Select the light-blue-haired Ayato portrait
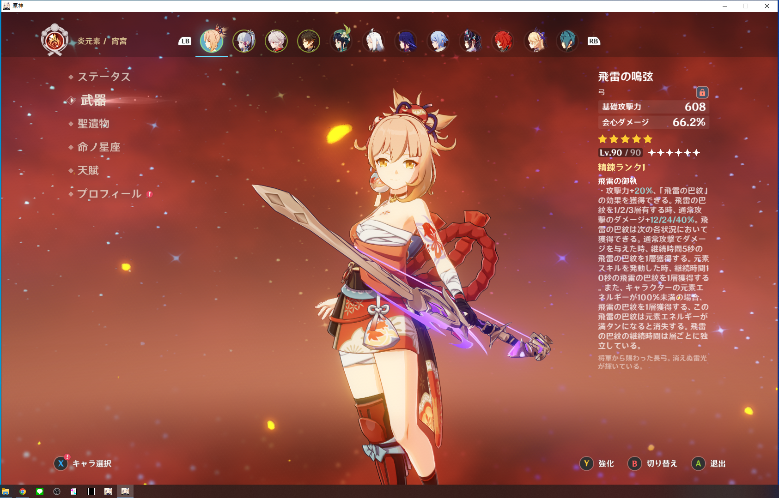 438,41
